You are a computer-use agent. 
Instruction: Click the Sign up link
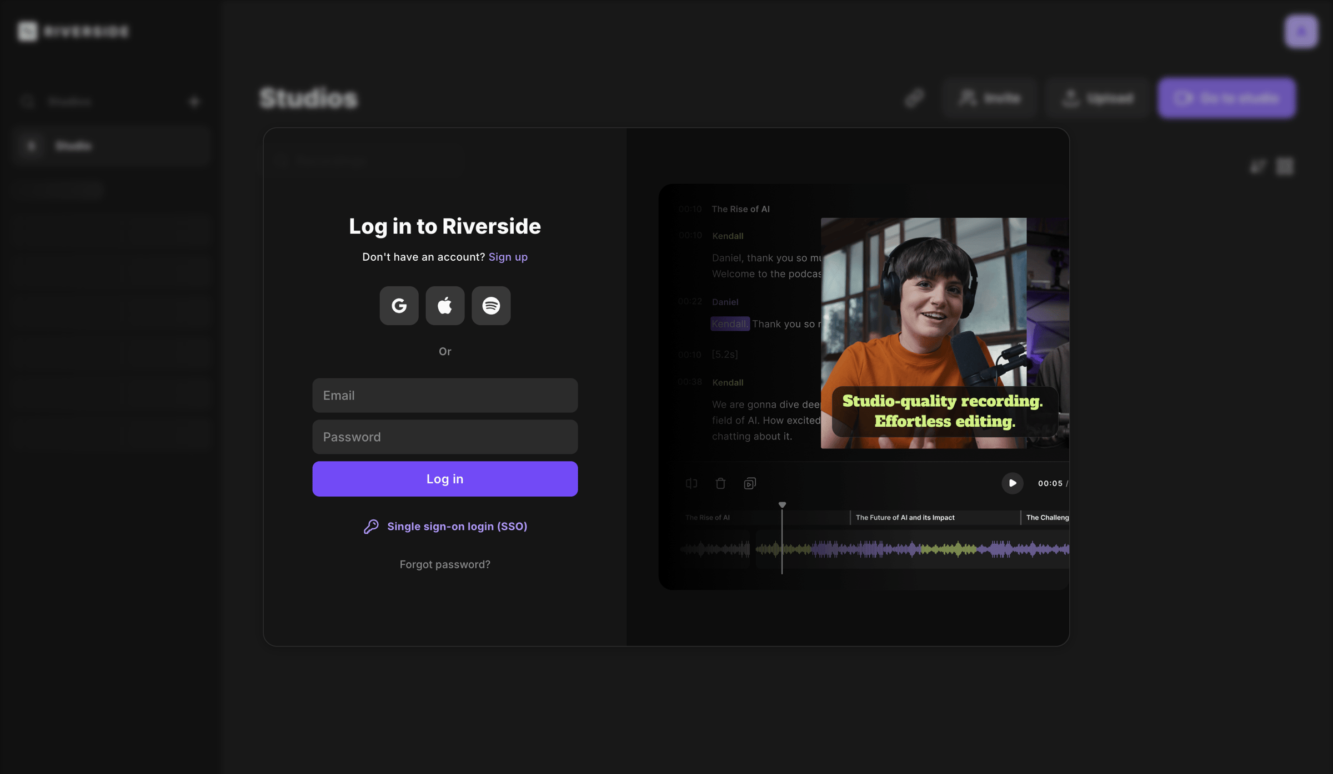(x=508, y=257)
